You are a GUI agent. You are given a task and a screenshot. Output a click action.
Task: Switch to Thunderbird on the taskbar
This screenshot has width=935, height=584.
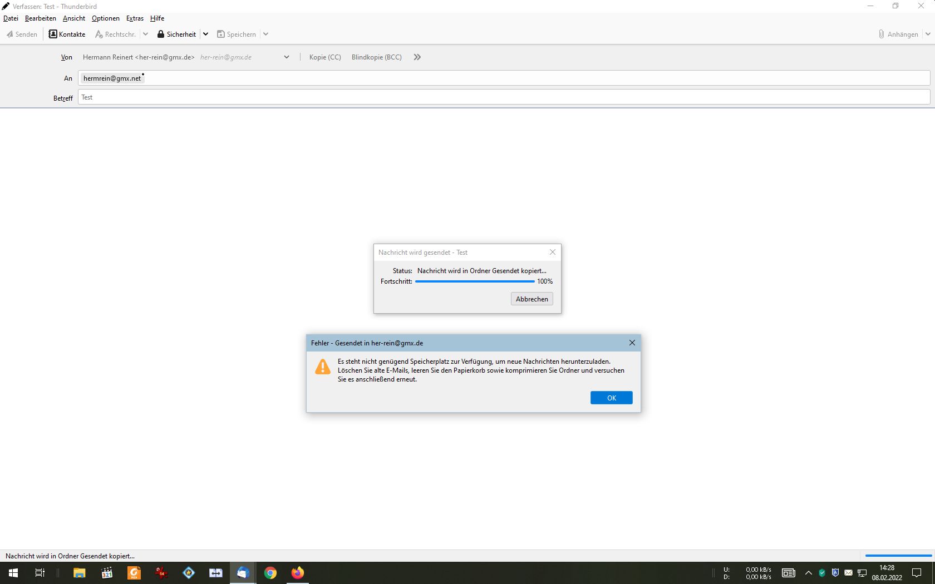coord(243,573)
